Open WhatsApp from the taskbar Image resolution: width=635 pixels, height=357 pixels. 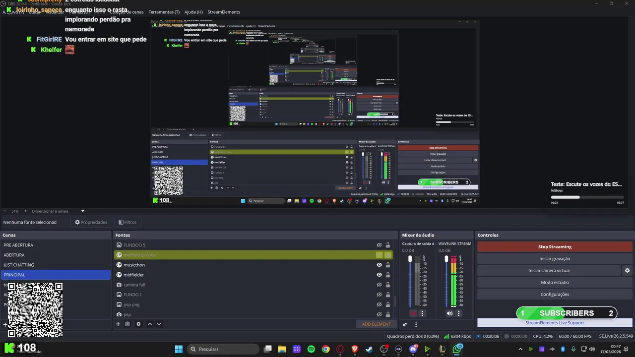(457, 349)
